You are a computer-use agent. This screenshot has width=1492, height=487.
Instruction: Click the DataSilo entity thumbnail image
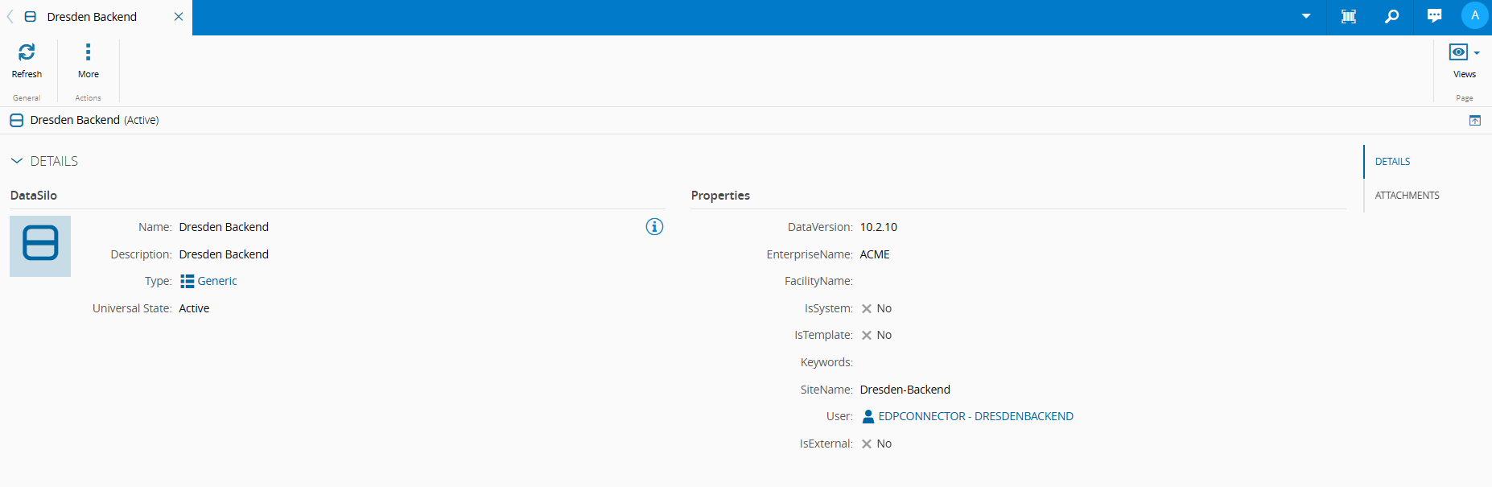(40, 246)
